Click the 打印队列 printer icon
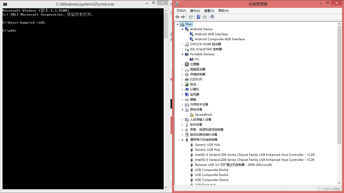 187,79
